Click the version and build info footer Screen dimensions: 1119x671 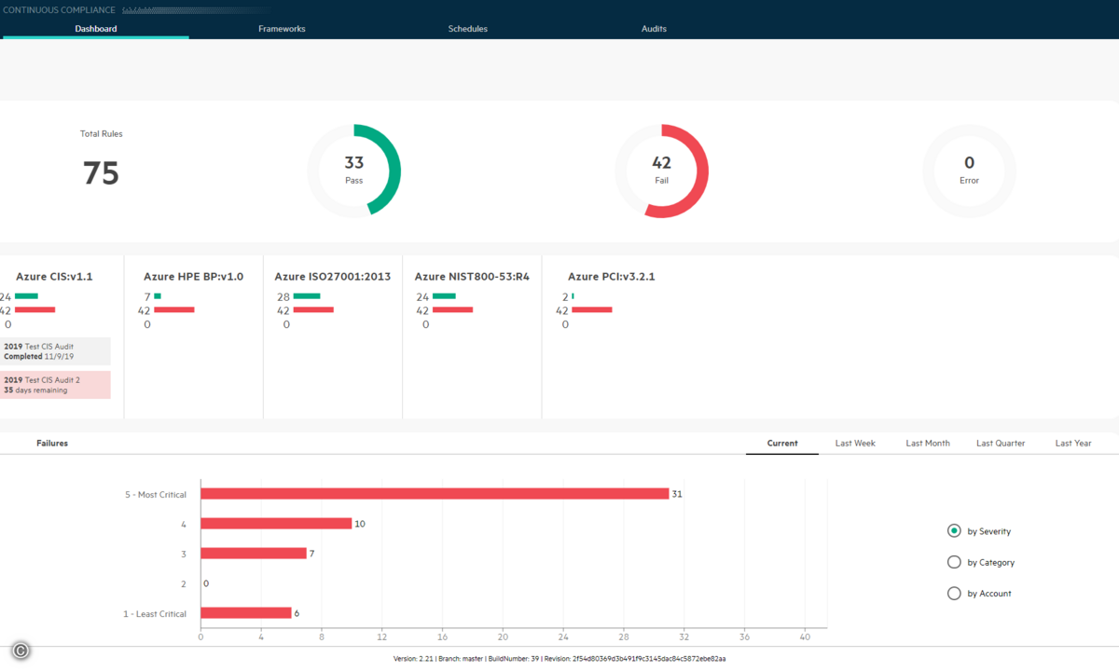pos(559,659)
